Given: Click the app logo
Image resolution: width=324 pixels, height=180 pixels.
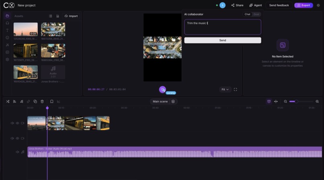Looking at the screenshot, I should coord(9,5).
